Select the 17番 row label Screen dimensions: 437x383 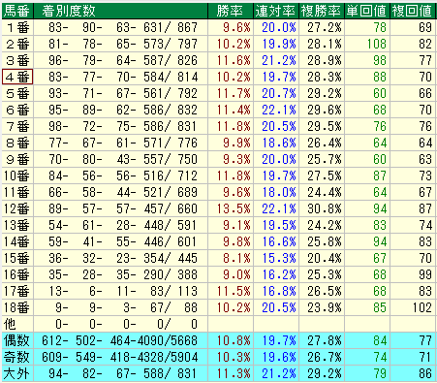tap(17, 291)
